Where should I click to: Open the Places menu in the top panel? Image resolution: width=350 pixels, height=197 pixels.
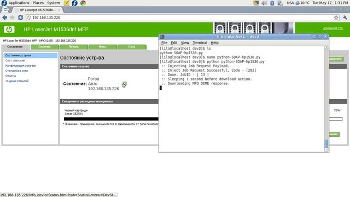38,3
